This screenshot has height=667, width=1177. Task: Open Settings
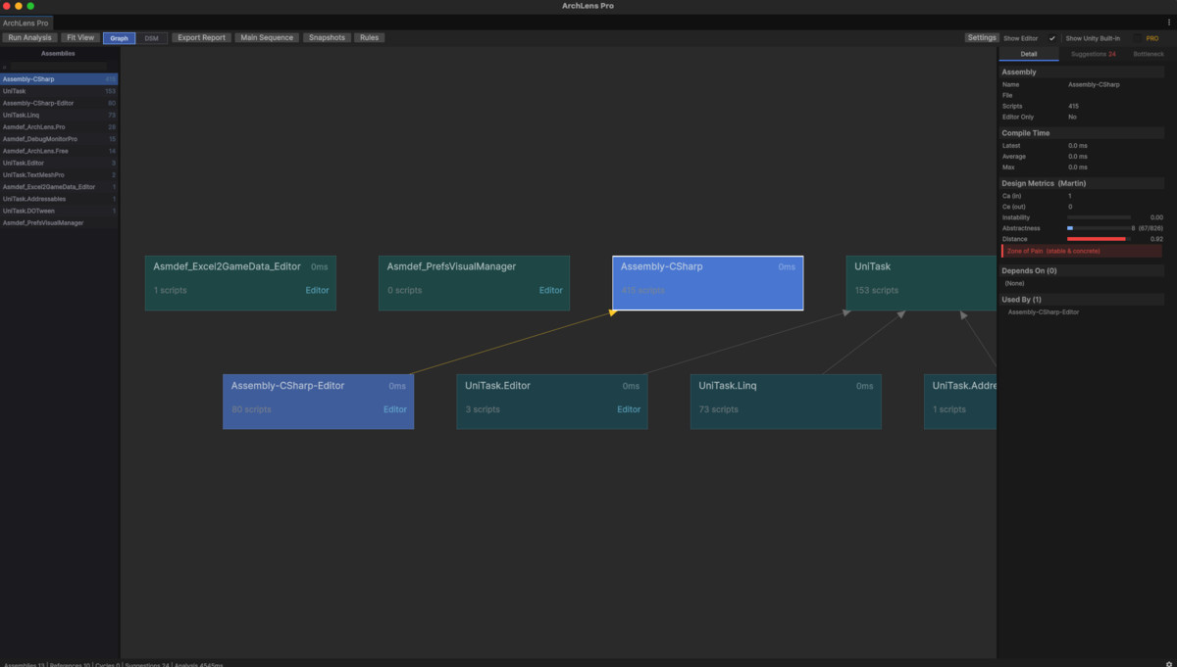coord(982,38)
